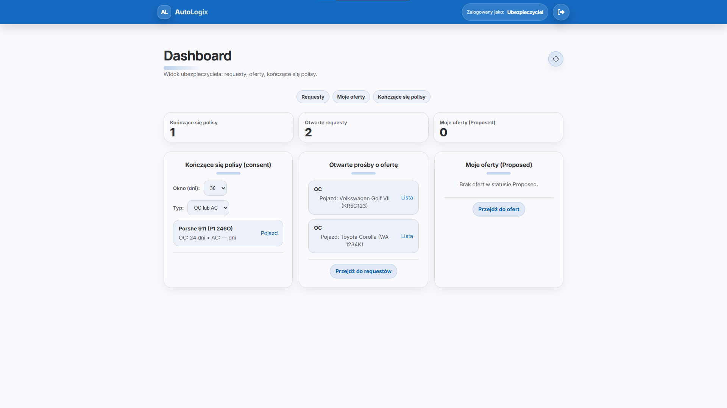Click 'OC: 24 dni • AC: — dni' text
The image size is (727, 408).
(207, 238)
